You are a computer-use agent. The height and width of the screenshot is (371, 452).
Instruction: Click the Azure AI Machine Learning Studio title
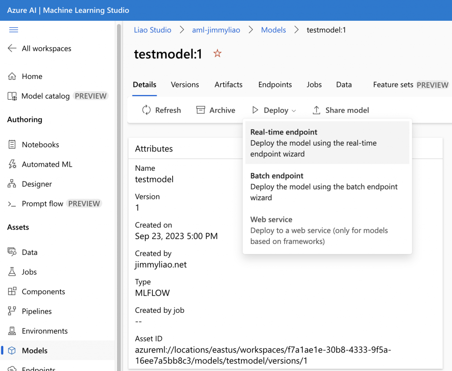coord(68,10)
